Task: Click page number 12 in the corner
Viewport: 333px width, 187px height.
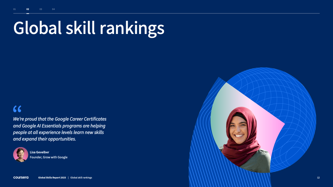Action: tap(318, 178)
